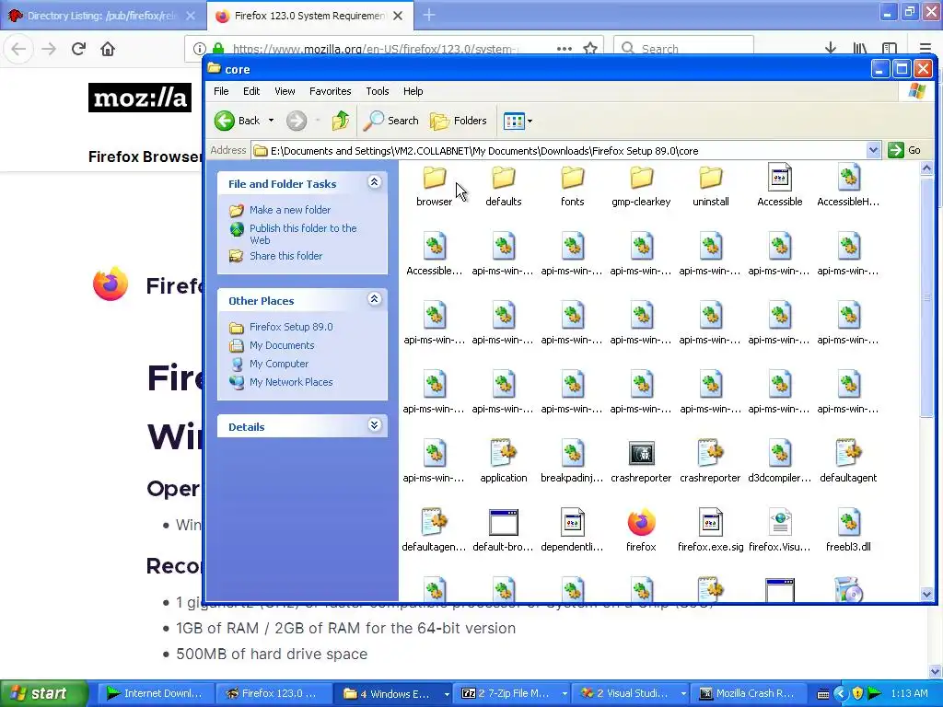Click Publish this folder to the Web

[x=303, y=234]
